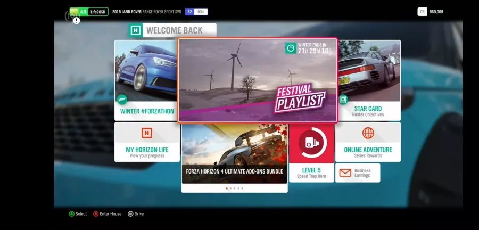Open Forza Horizon 4 Ultimate Add-Ons Bundle
The width and height of the screenshot is (479, 230).
(234, 158)
